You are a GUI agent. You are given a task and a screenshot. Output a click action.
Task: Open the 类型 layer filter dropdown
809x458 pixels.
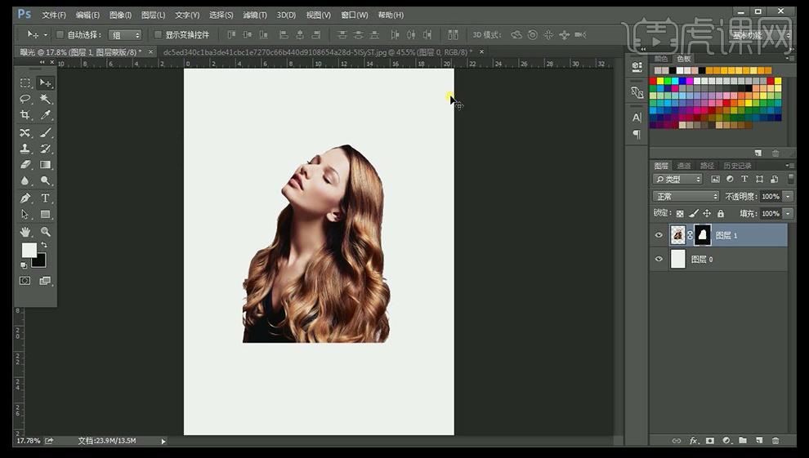click(677, 179)
